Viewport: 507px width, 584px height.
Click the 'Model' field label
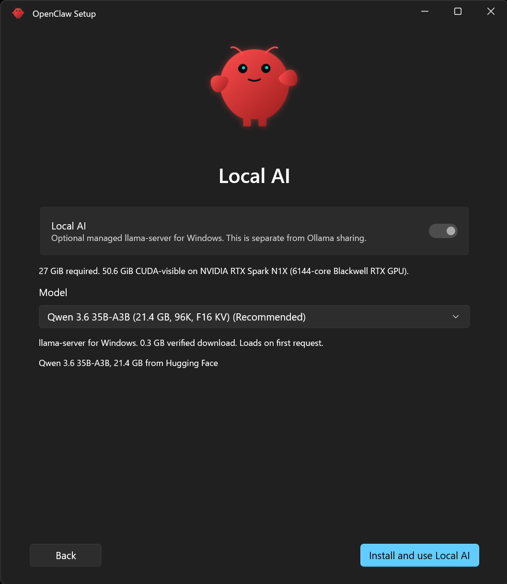coord(53,292)
